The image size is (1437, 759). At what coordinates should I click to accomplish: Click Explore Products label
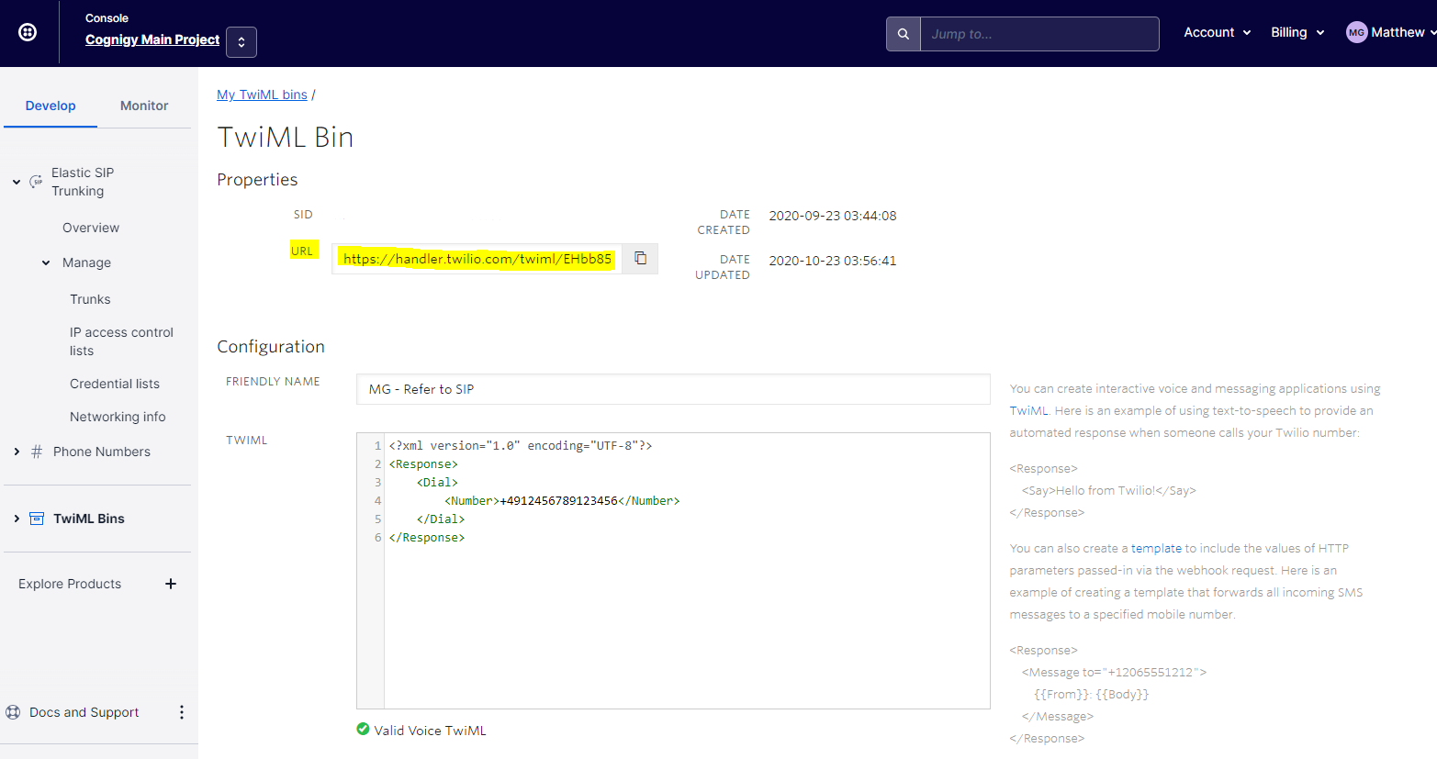[70, 584]
